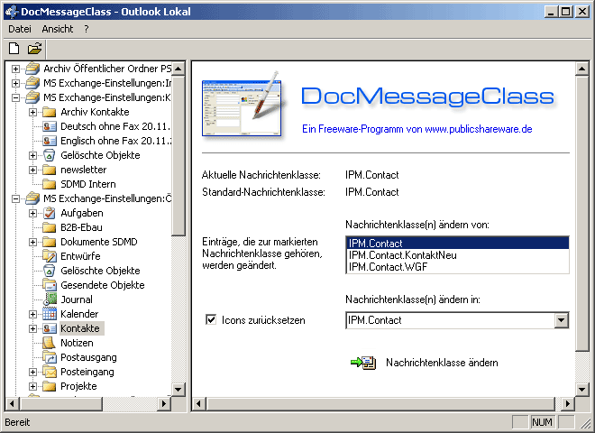Click the green arrow icon beside Nachrichtenklasse ändern
The image size is (595, 433).
pos(363,363)
